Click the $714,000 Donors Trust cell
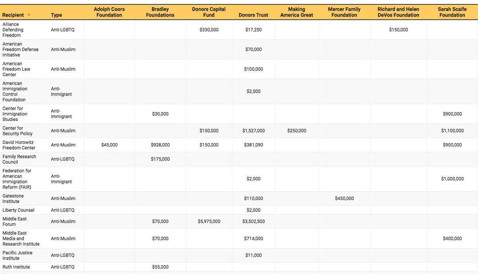The width and height of the screenshot is (478, 274). [253, 239]
